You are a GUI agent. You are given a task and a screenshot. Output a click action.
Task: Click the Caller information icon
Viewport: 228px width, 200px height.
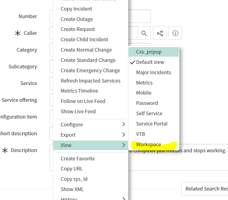coord(175,33)
